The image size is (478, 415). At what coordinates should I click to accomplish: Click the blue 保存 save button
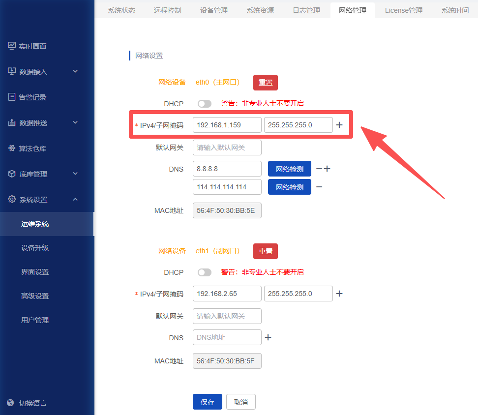(208, 402)
